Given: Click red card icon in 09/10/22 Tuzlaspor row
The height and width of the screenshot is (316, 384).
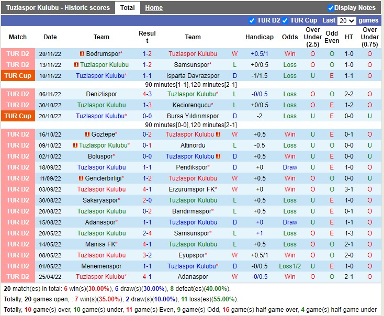Looking at the screenshot, I should (75, 145).
